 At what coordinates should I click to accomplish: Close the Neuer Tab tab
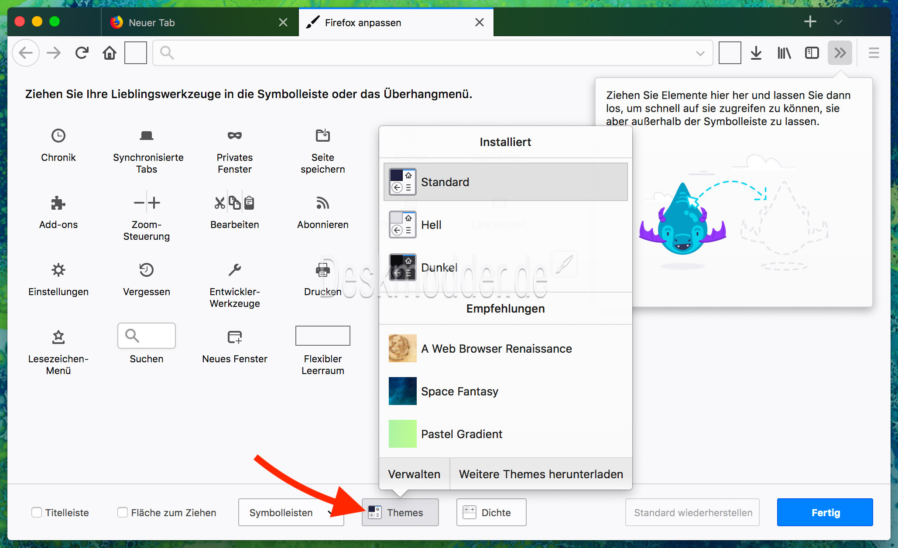pyautogui.click(x=283, y=22)
